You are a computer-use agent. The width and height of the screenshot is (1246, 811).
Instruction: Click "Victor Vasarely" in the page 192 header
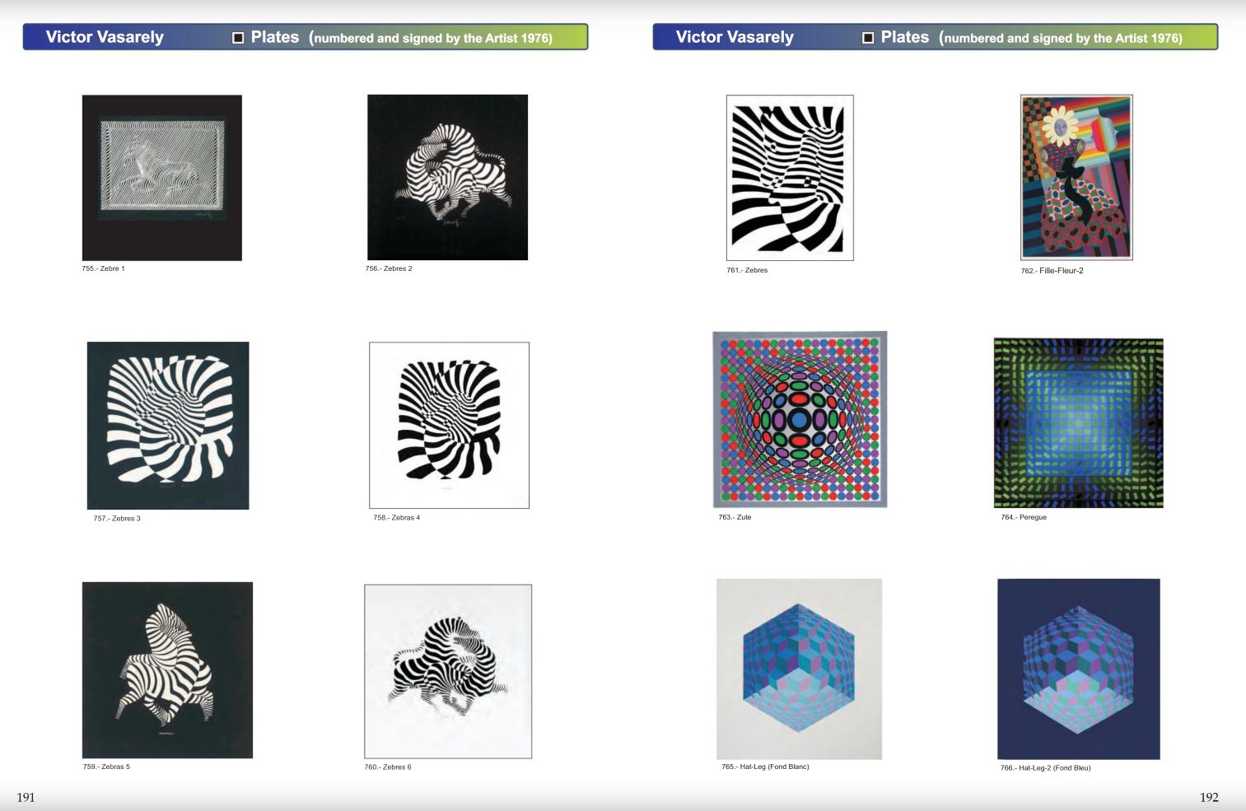point(735,37)
